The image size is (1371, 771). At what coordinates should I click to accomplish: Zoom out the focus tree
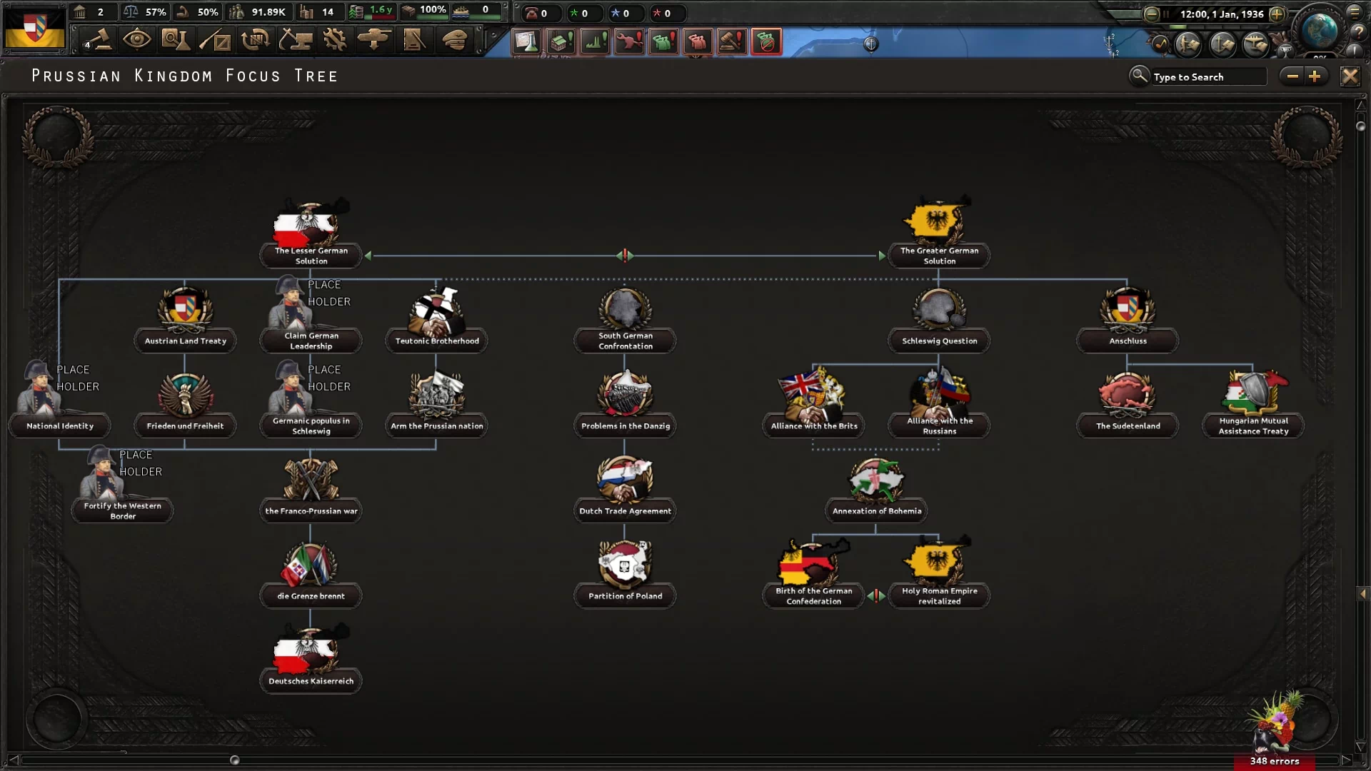click(x=1292, y=76)
